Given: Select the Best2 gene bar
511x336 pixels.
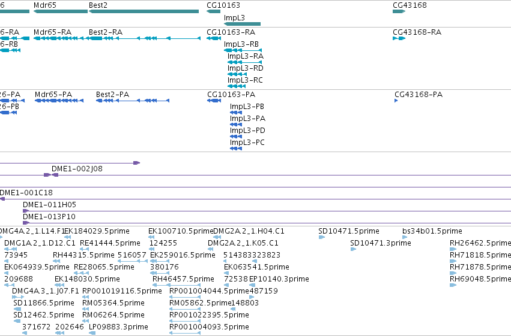Looking at the screenshot, I should pos(144,11).
